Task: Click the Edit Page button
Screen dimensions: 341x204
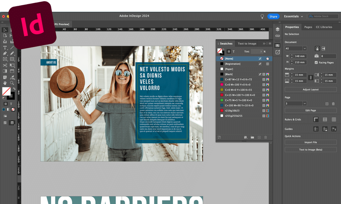Action: pos(311,110)
